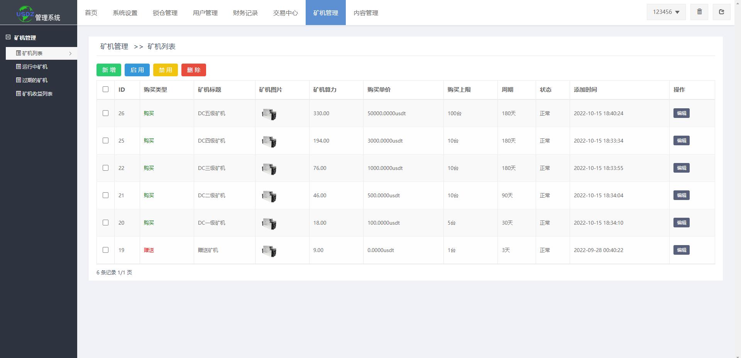
Task: Expand 矿机列表 using its right chevron
Action: 71,53
